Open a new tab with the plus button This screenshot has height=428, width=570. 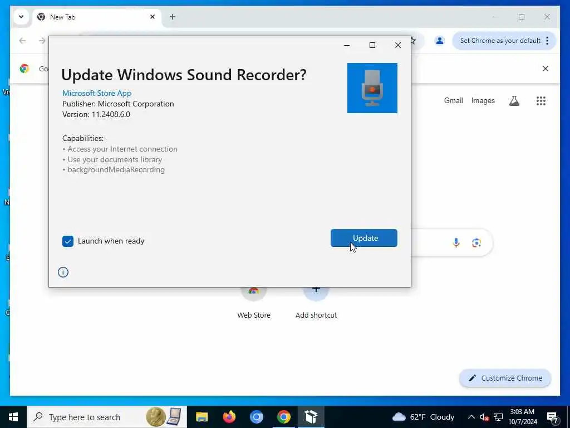(x=173, y=17)
